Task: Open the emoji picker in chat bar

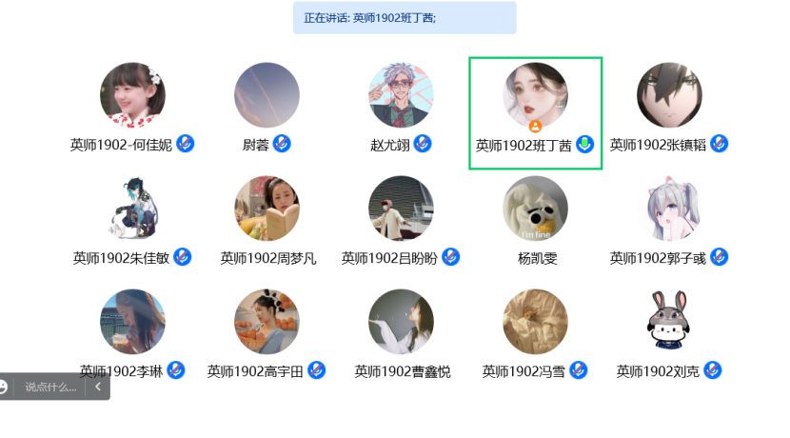Action: 3,387
